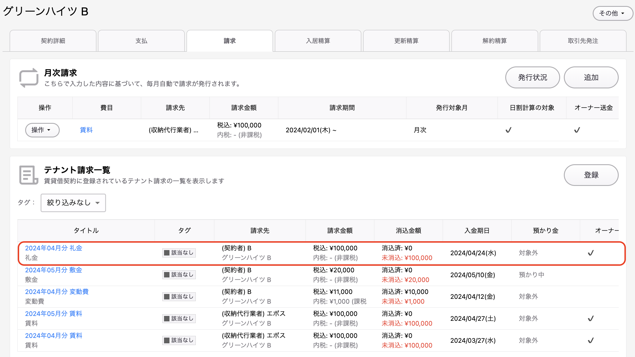
Task: Open the 2024年05月分 敷金 invoice link
Action: (54, 270)
